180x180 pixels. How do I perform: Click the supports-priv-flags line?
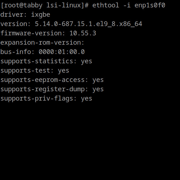[x=46, y=99]
